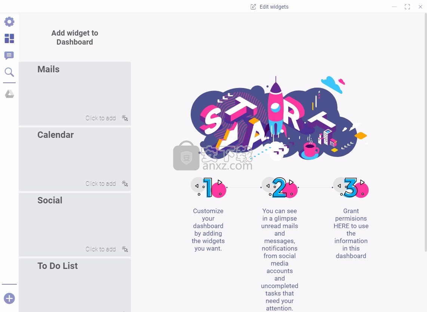Open the chat messages icon
The height and width of the screenshot is (312, 427).
click(9, 55)
